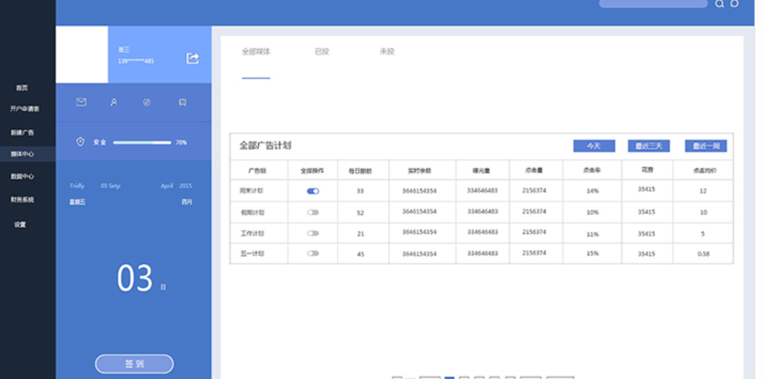Click the 安全 70% progress bar
This screenshot has width=763, height=379.
142,143
